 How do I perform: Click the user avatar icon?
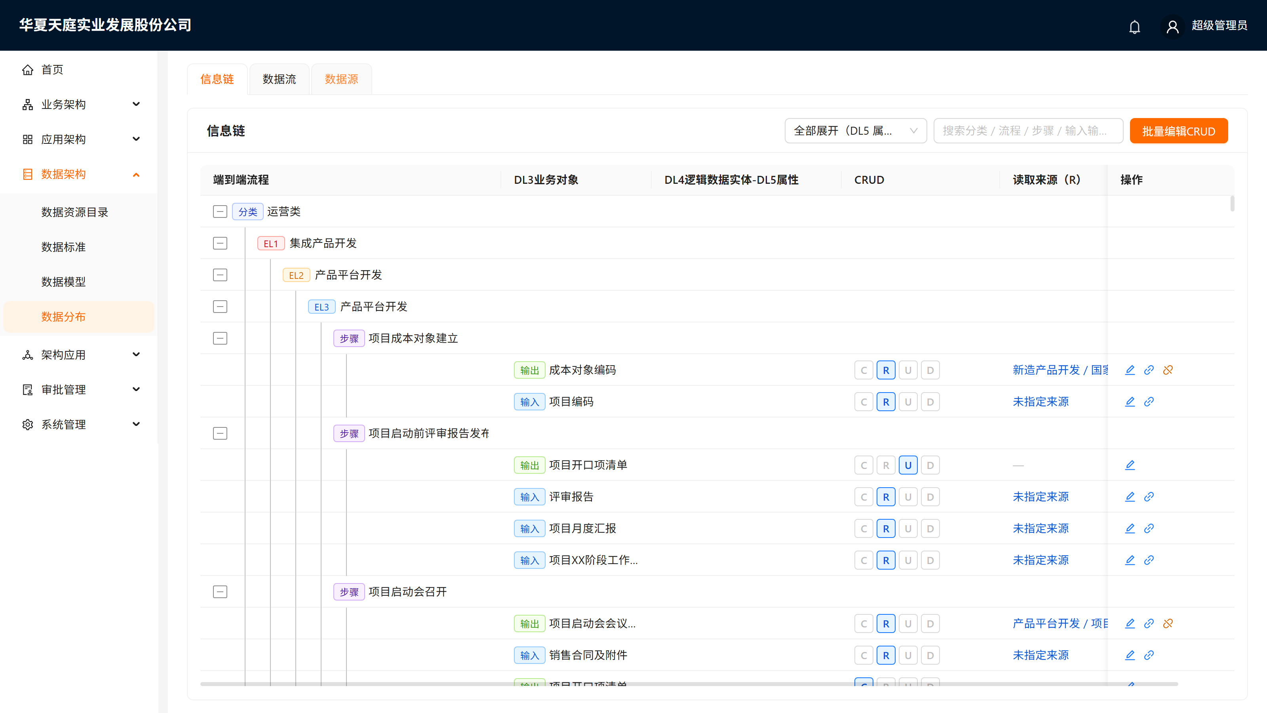click(x=1172, y=27)
